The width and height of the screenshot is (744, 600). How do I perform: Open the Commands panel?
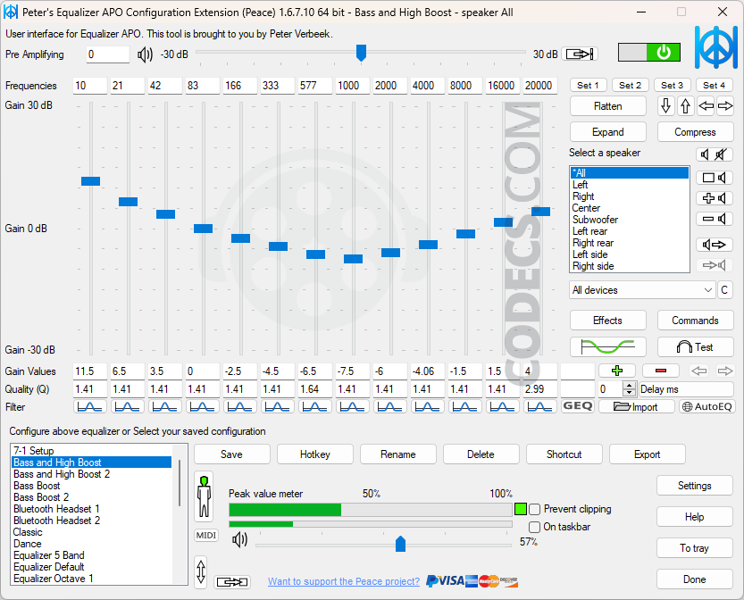click(x=695, y=321)
